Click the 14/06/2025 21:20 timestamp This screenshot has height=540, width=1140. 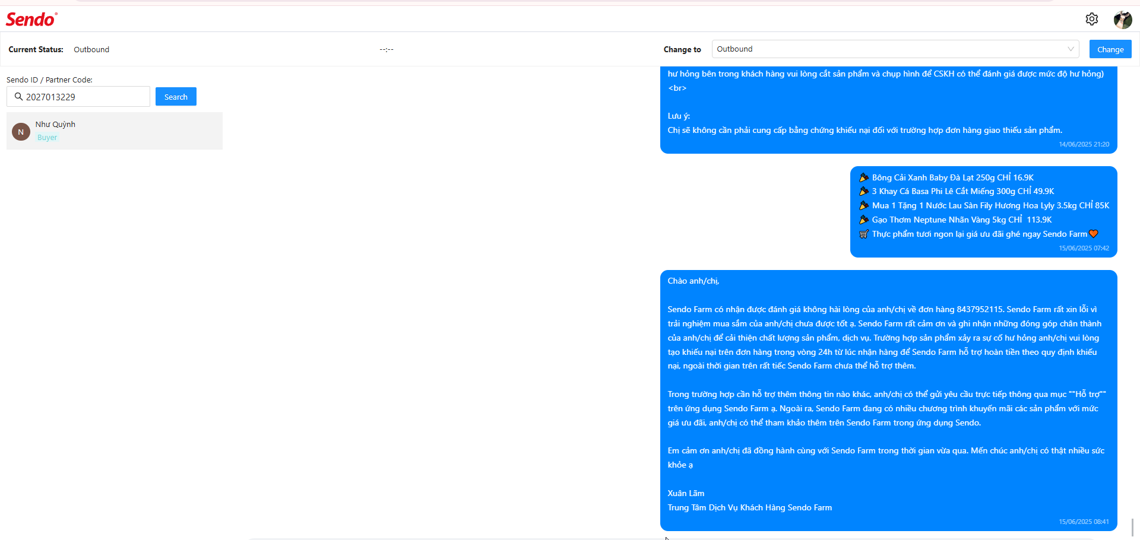(x=1084, y=144)
